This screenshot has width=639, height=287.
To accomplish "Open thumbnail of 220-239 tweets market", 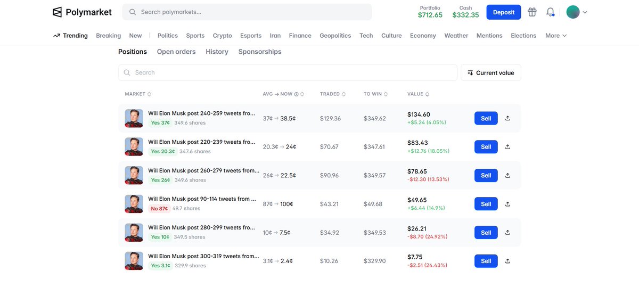I will [x=134, y=147].
